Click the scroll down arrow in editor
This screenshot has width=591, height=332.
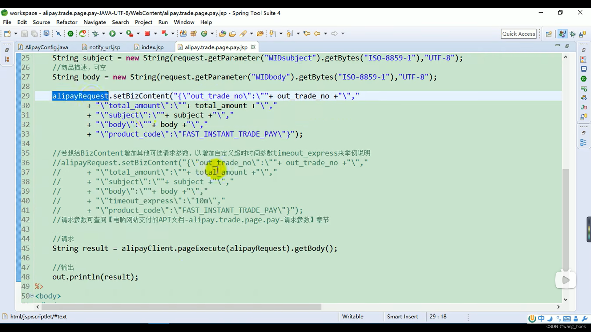[565, 299]
